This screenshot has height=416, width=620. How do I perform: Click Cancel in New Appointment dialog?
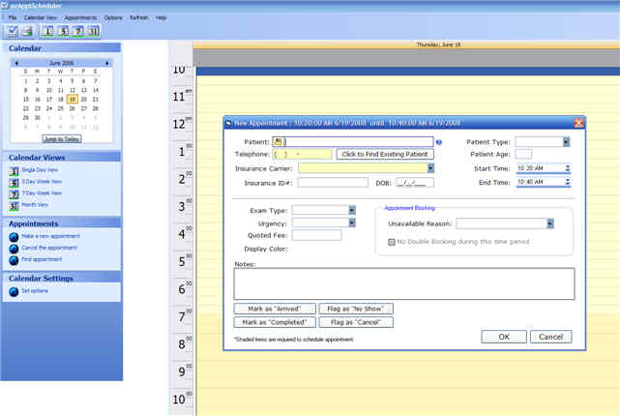[x=550, y=337]
